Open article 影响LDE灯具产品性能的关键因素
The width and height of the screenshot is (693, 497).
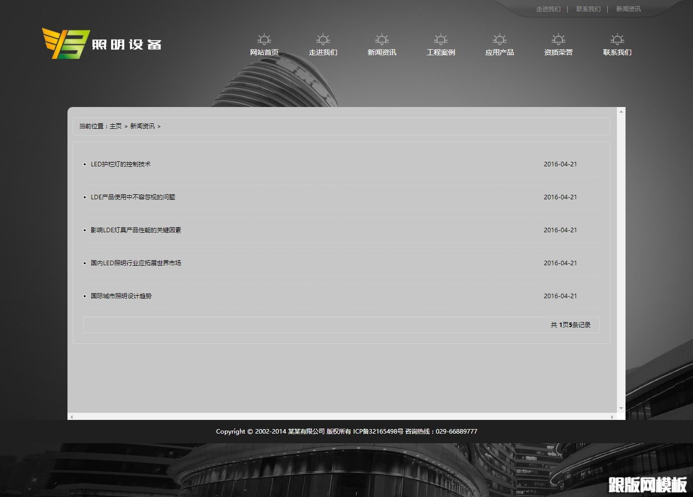click(136, 230)
